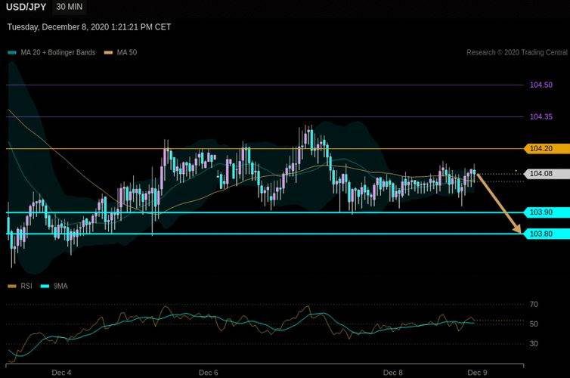Viewport: 570px width, 378px height.
Task: Click the RSI 30 level label
Action: click(x=534, y=343)
